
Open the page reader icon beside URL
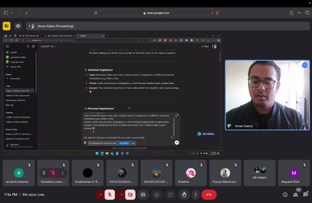(x=96, y=13)
